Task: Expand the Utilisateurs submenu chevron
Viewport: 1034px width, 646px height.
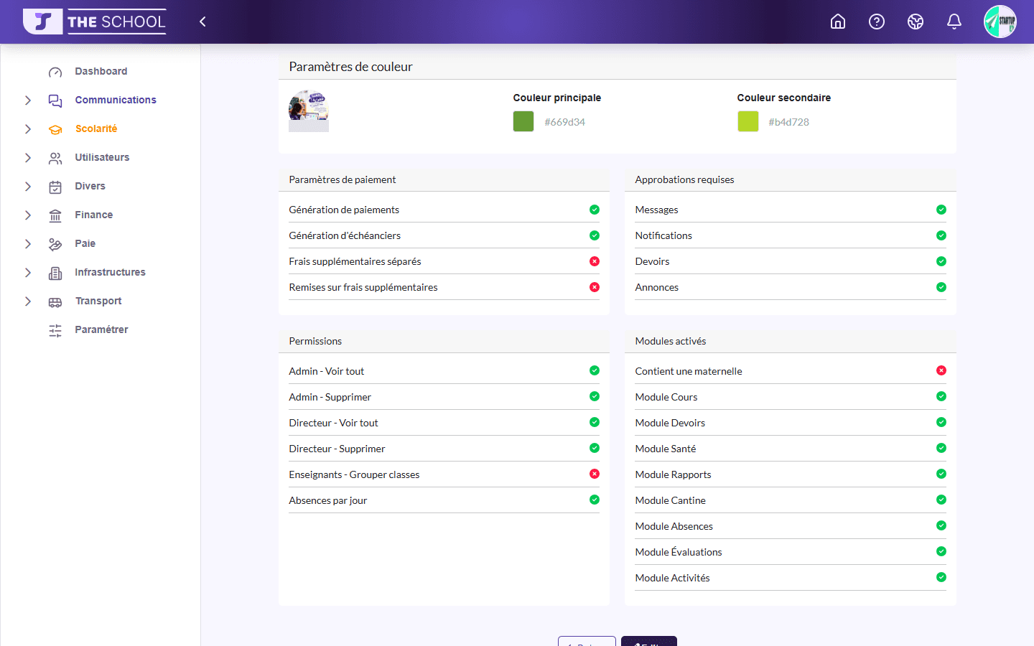Action: pos(28,158)
